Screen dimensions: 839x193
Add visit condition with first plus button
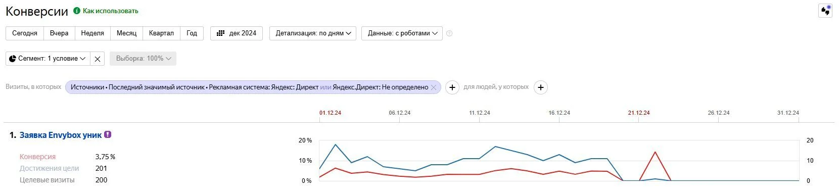pos(452,87)
